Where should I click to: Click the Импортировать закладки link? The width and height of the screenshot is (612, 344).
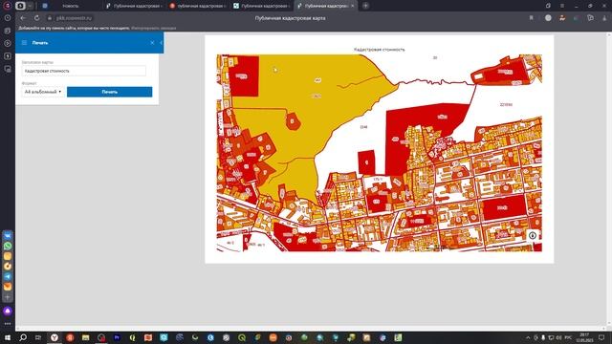[153, 28]
